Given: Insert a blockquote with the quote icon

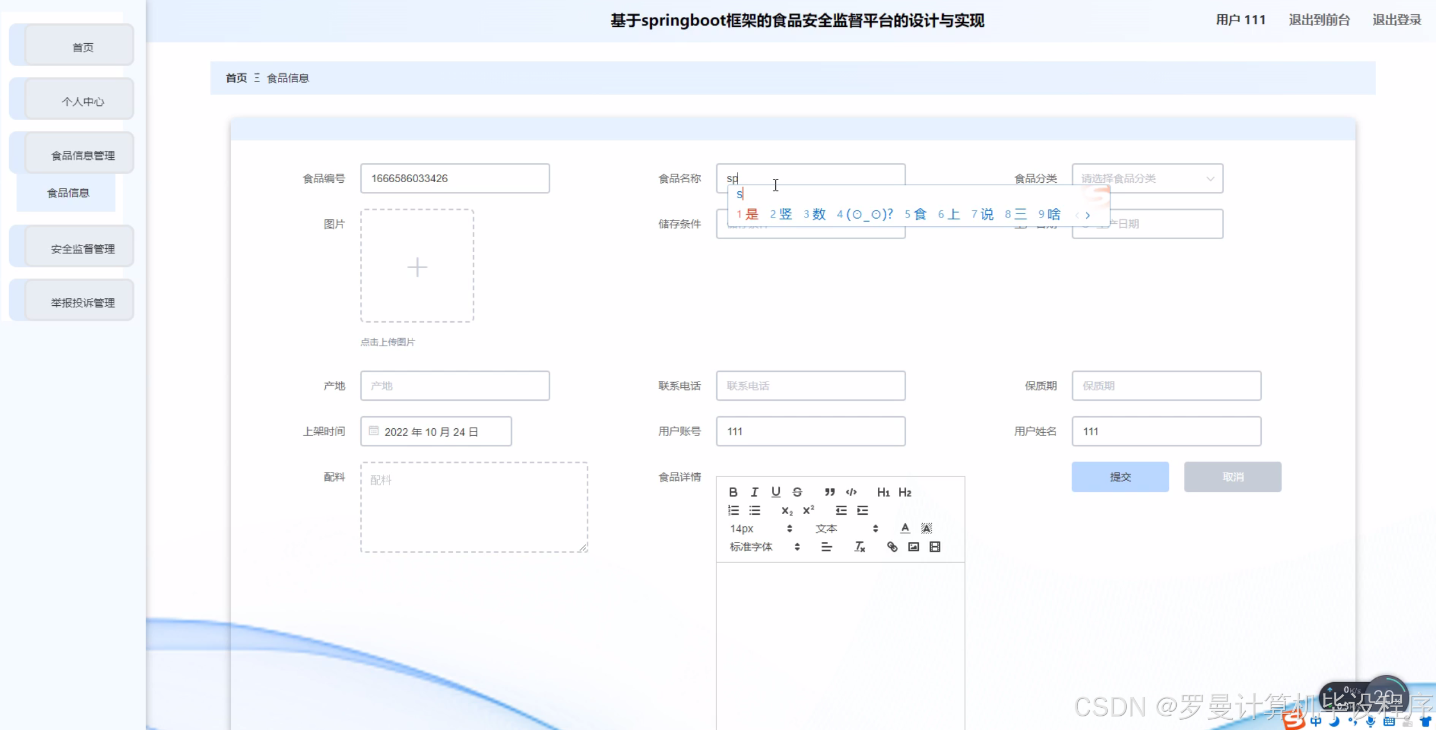Looking at the screenshot, I should click(x=829, y=492).
